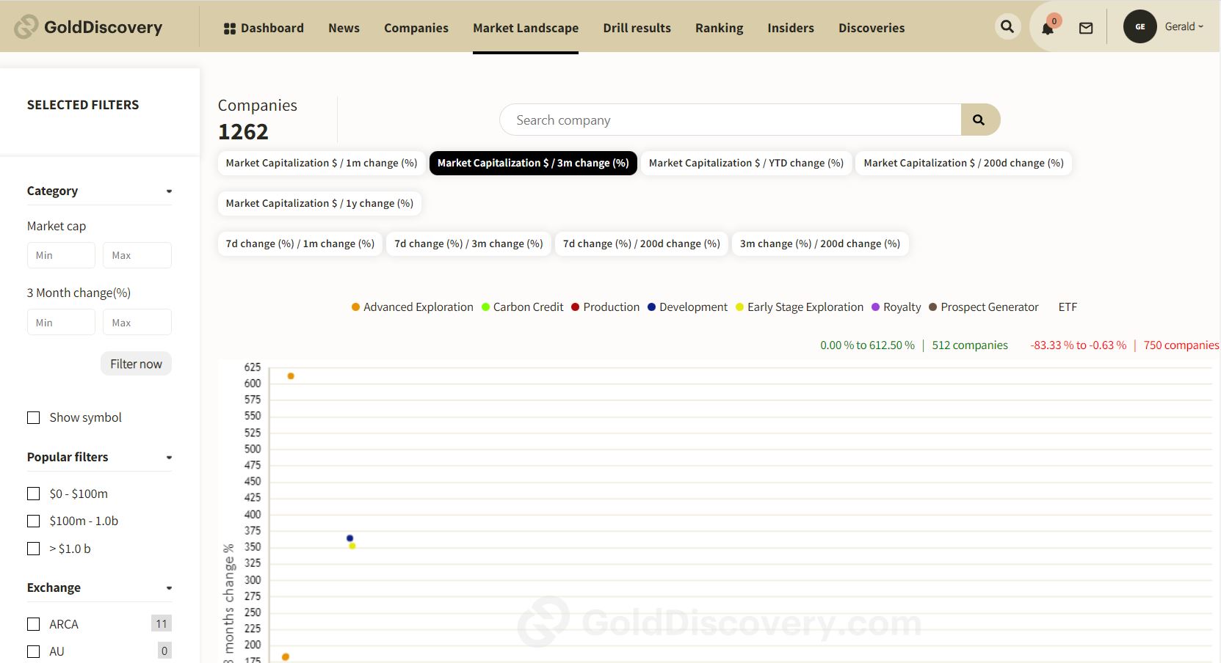Toggle Production legend swatch

click(576, 307)
